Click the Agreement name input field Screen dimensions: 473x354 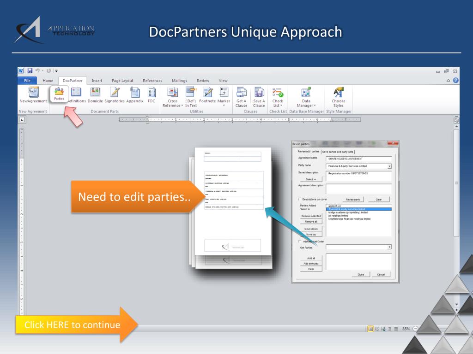pos(358,159)
